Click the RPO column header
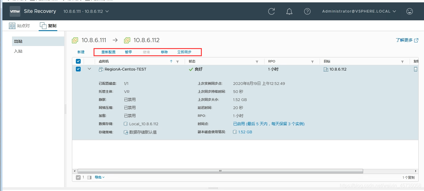This screenshot has width=424, height=191. pyautogui.click(x=272, y=62)
